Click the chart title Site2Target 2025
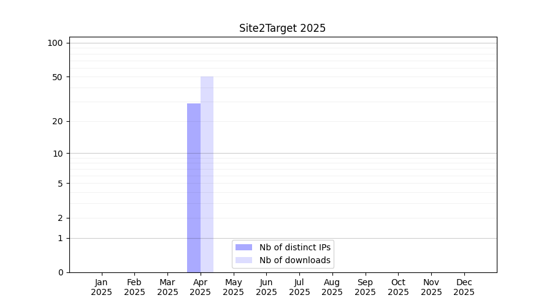Image resolution: width=552 pixels, height=306 pixels. (x=282, y=28)
